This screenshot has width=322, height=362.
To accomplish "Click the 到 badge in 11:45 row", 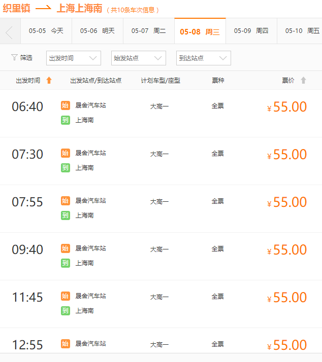I will pyautogui.click(x=66, y=311).
